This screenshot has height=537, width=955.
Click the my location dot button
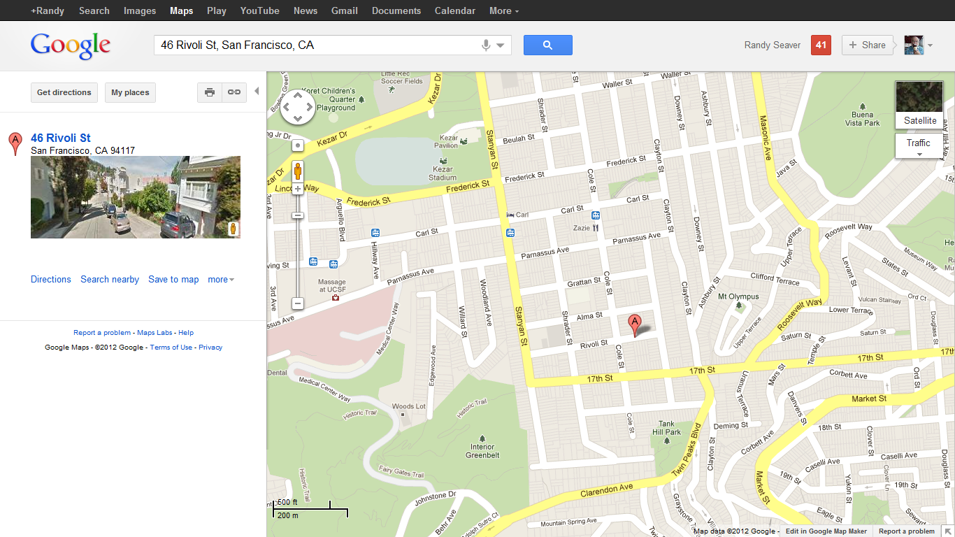[298, 145]
